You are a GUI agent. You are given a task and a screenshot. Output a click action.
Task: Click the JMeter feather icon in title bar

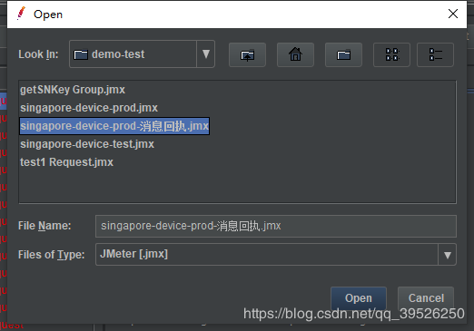pos(21,14)
